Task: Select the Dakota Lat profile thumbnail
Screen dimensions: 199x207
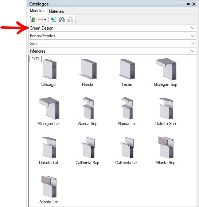Action: pyautogui.click(x=49, y=147)
